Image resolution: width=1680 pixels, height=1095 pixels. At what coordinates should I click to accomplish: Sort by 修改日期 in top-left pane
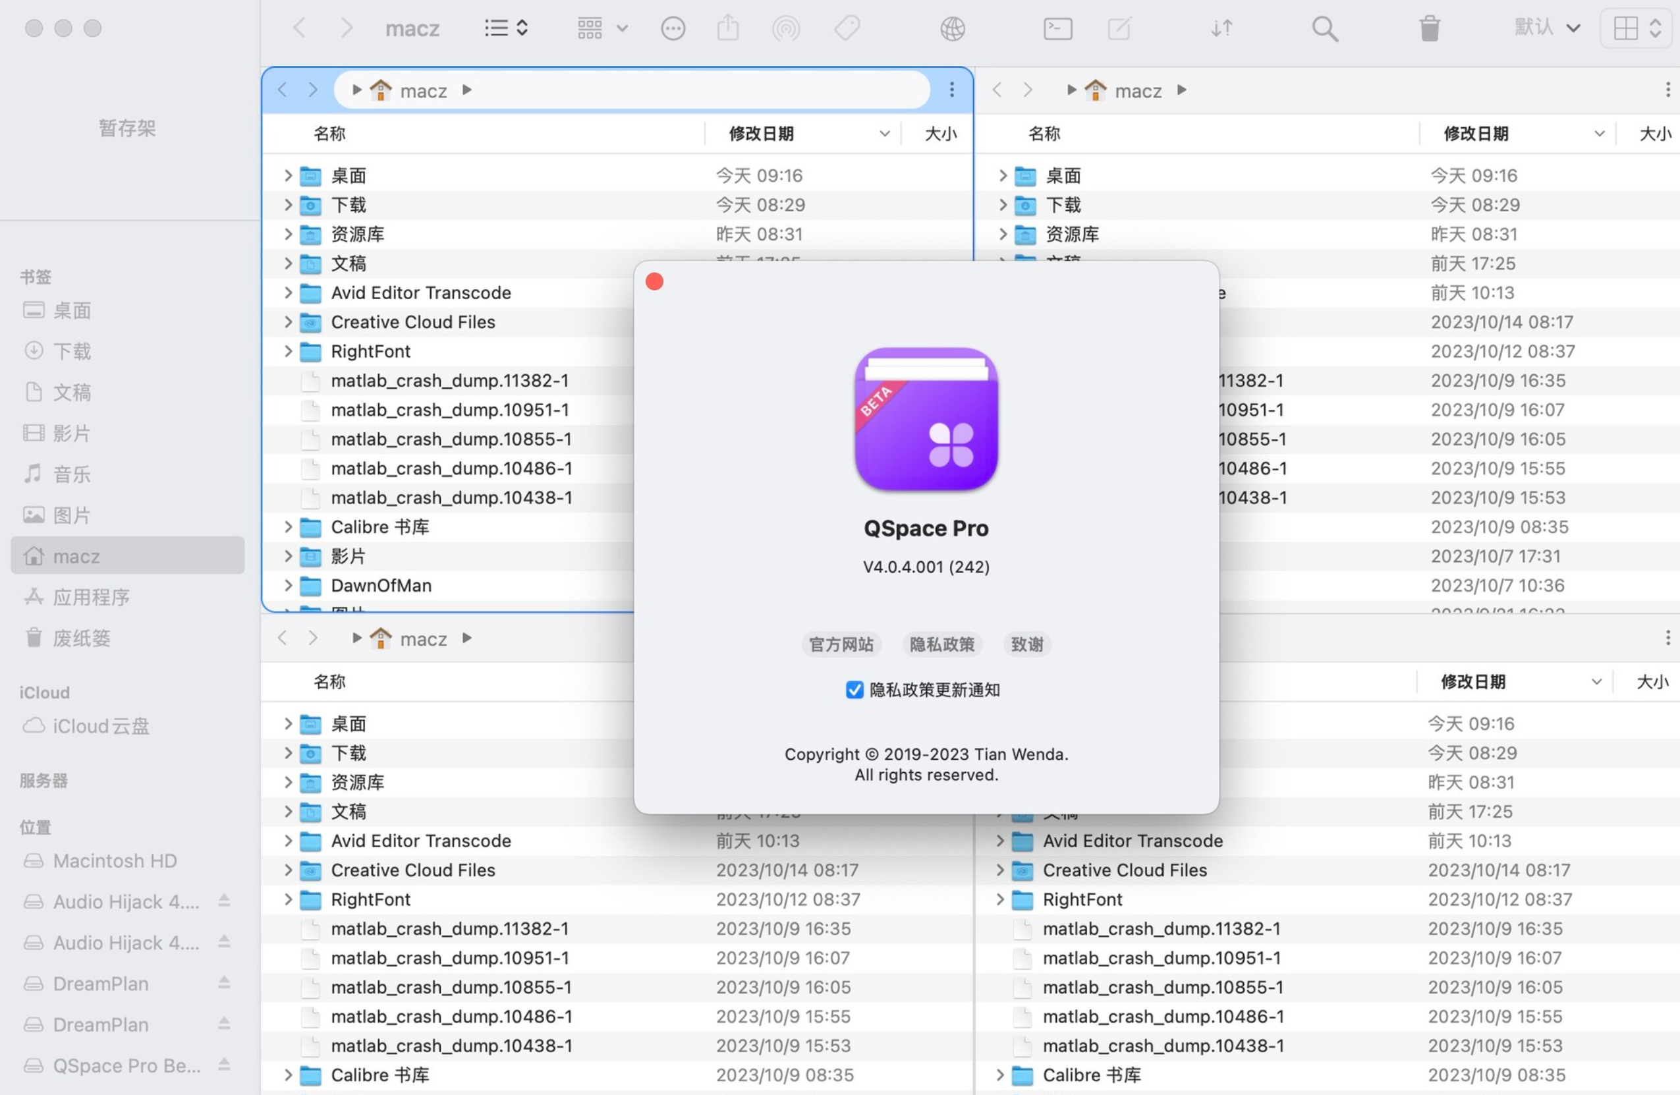point(803,134)
